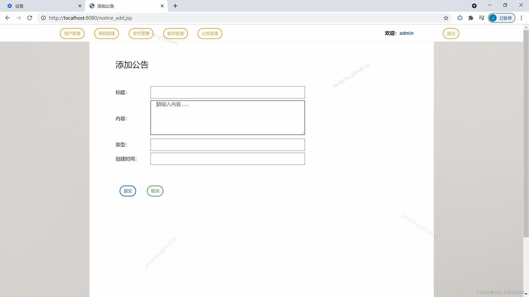Focus the 类型 input field

point(228,145)
